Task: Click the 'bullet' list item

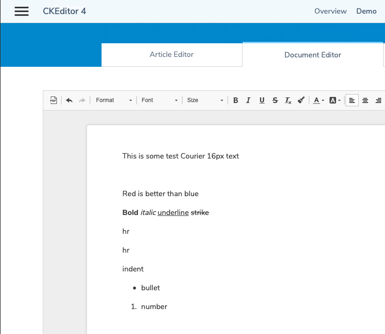Action: click(x=150, y=288)
